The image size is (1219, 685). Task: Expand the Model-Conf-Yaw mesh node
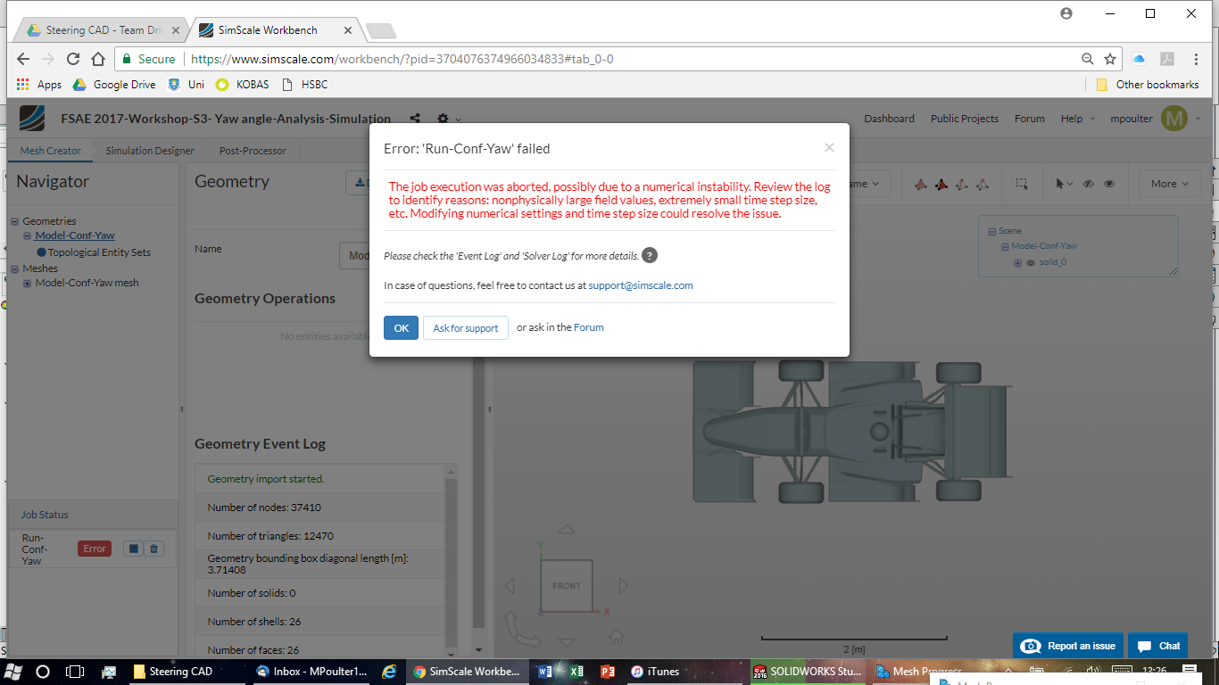pos(28,284)
